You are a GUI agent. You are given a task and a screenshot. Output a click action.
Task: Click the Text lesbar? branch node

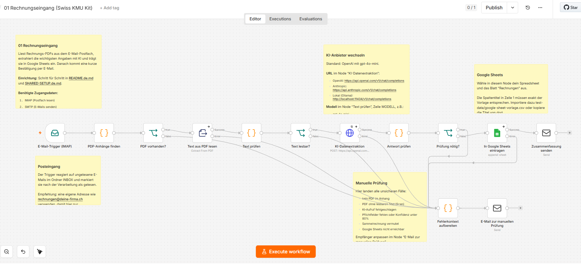(301, 133)
